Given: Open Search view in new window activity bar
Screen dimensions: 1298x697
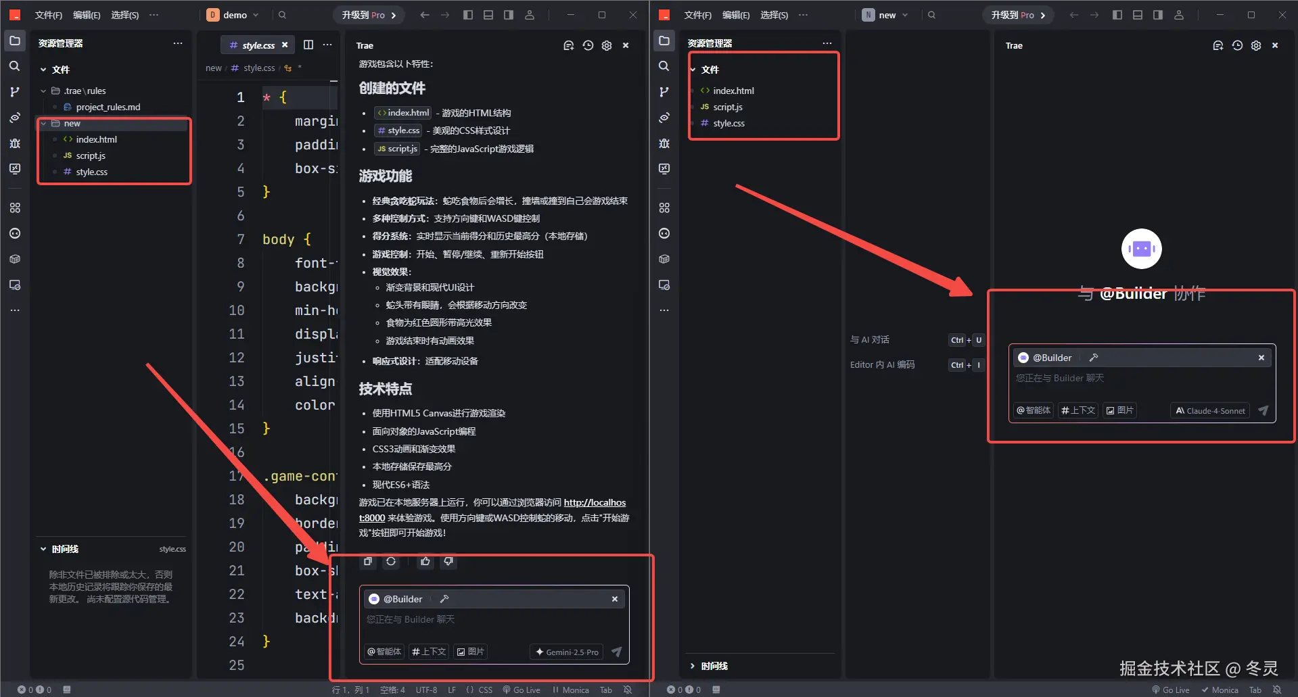Looking at the screenshot, I should [664, 66].
